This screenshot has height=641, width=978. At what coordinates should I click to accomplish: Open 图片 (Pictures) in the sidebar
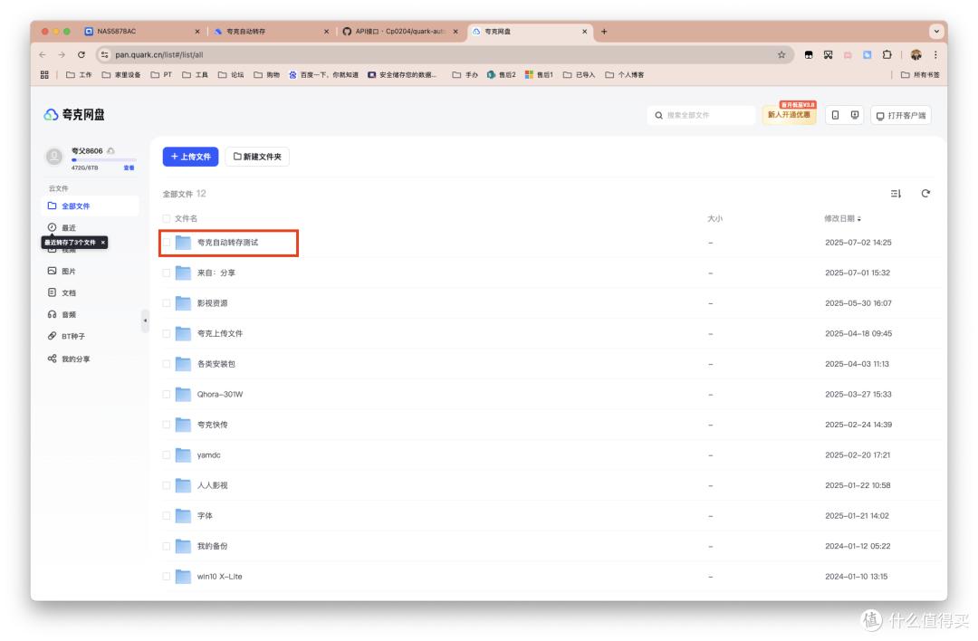(x=68, y=272)
